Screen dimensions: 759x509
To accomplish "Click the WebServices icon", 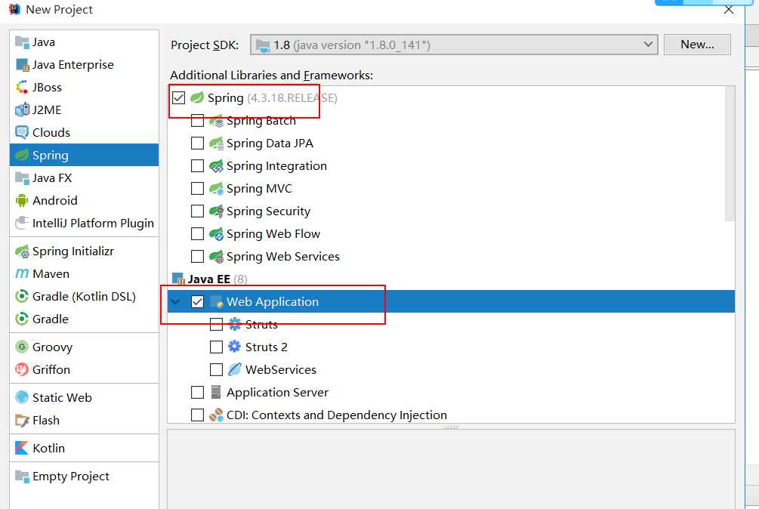I will (x=234, y=369).
